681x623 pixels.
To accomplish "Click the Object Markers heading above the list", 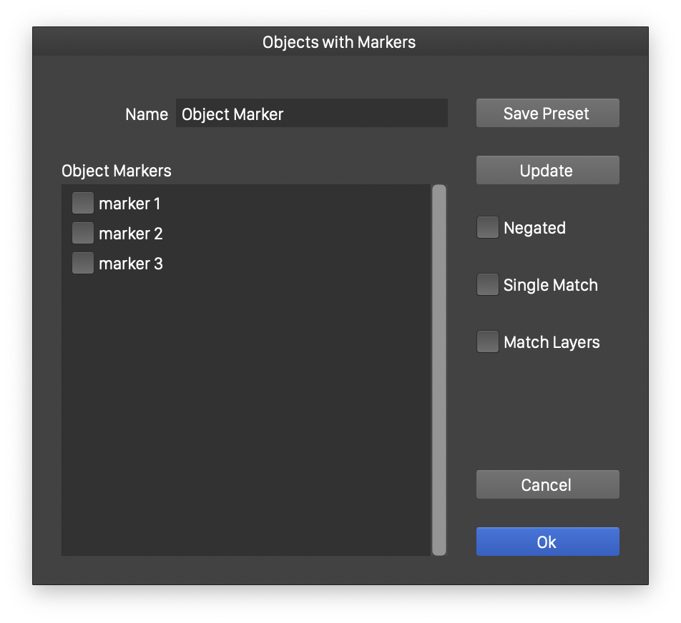I will 117,171.
